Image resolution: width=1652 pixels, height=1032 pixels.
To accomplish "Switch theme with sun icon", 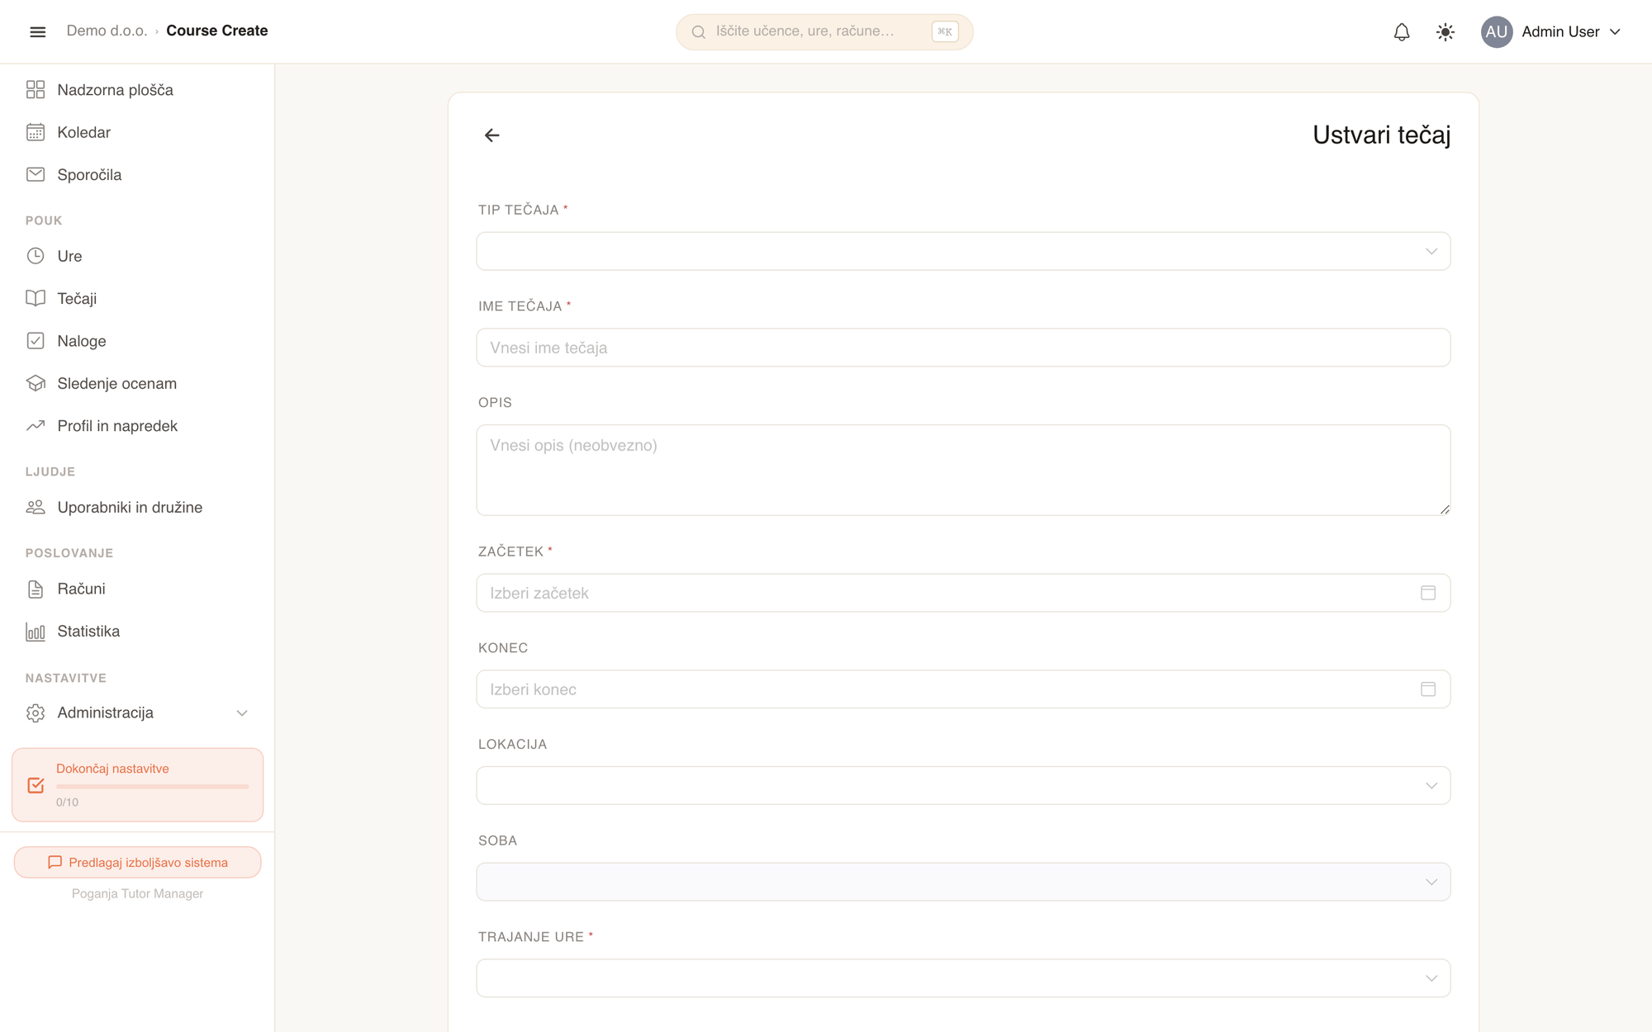I will pos(1445,31).
